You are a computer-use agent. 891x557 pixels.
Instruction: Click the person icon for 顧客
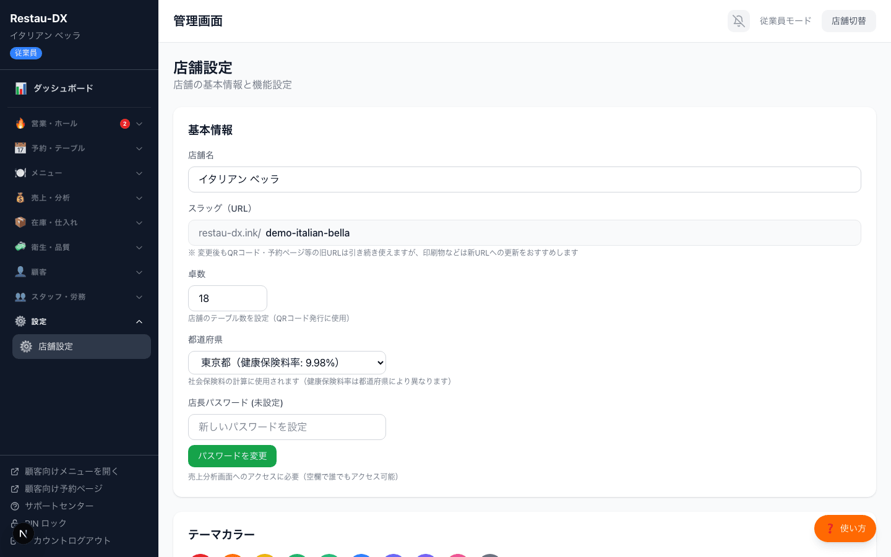(x=20, y=272)
